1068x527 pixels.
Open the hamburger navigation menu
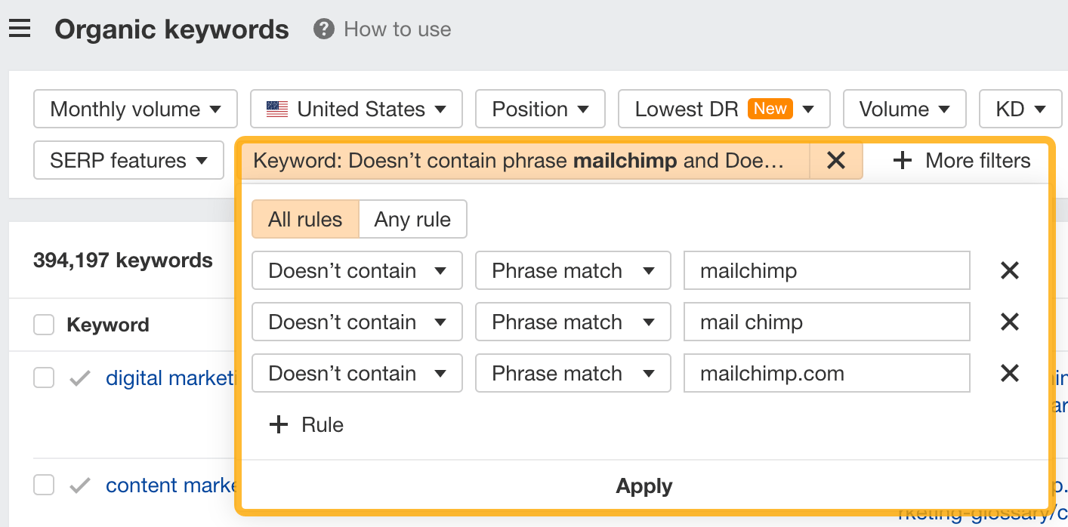point(20,28)
